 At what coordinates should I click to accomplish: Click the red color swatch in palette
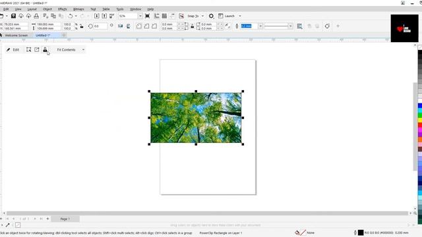click(420, 125)
